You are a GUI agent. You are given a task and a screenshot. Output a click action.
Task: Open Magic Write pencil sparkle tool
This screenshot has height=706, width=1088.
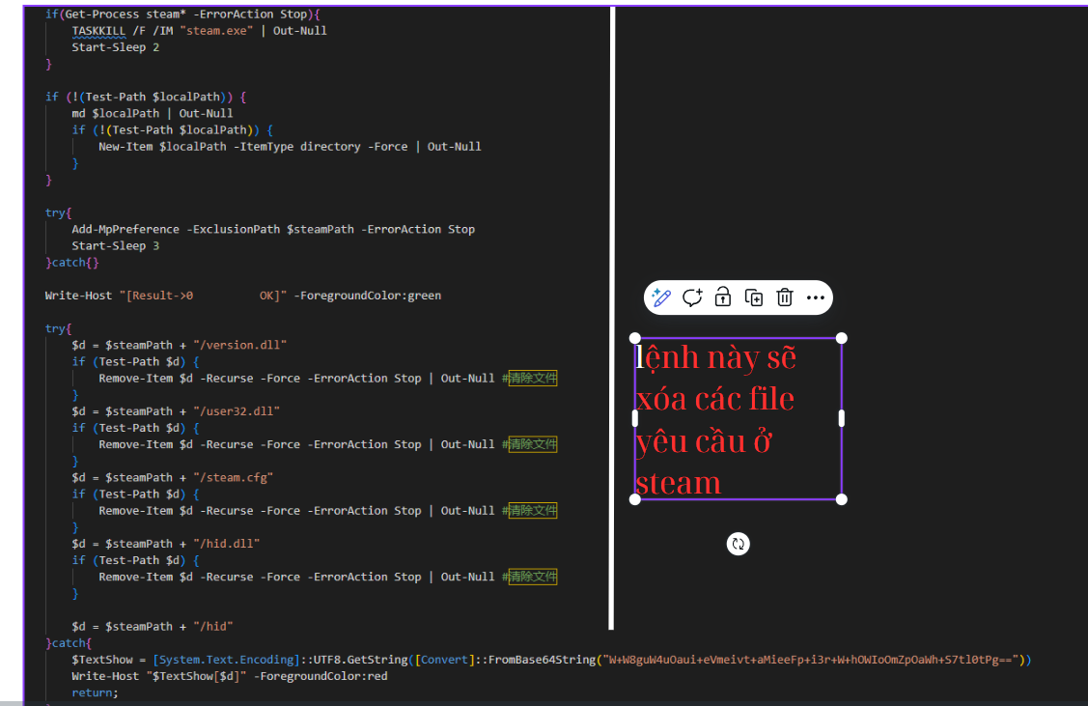click(661, 297)
